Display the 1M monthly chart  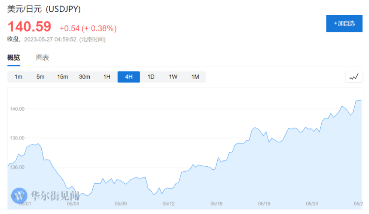click(195, 77)
